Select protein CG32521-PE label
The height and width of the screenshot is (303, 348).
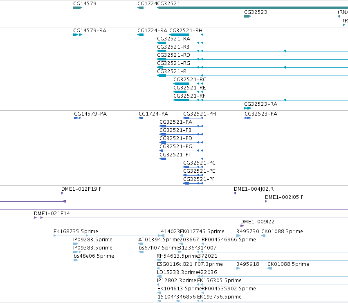coord(199,171)
